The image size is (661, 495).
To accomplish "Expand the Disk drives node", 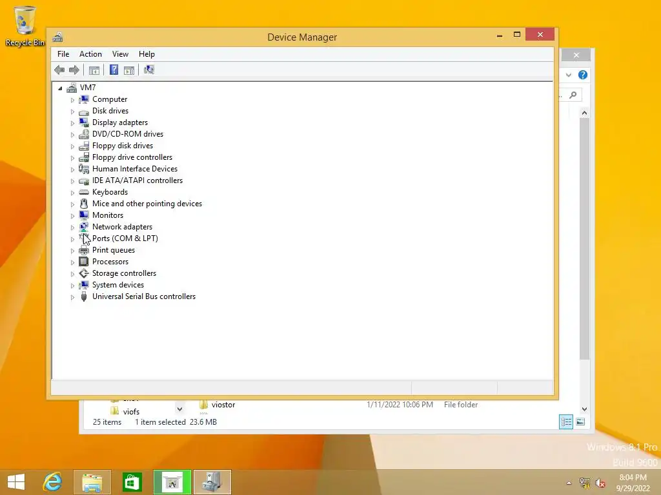I will coord(72,112).
